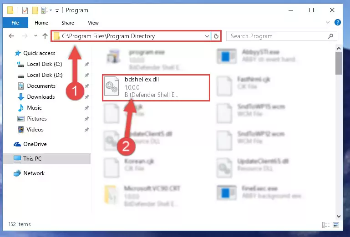Click the vertical scrollbar thumb
350x237 pixels.
[x=339, y=63]
